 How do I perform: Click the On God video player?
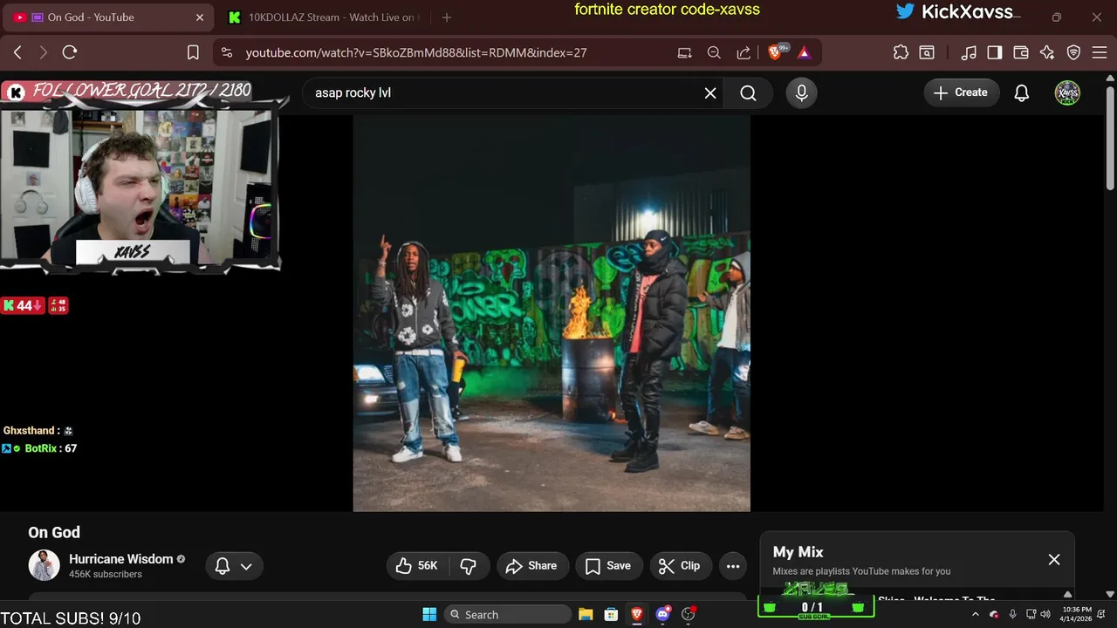[552, 313]
